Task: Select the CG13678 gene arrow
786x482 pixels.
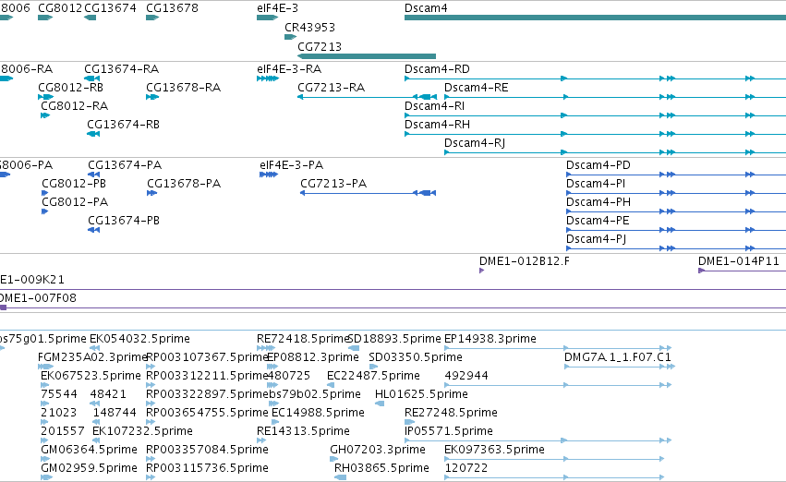Action: [151, 18]
